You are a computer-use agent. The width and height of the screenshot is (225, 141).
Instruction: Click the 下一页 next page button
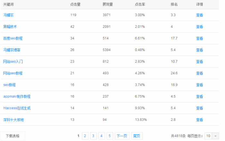(x=122, y=136)
